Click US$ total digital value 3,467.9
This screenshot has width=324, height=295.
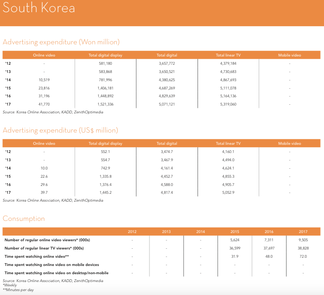coord(167,160)
